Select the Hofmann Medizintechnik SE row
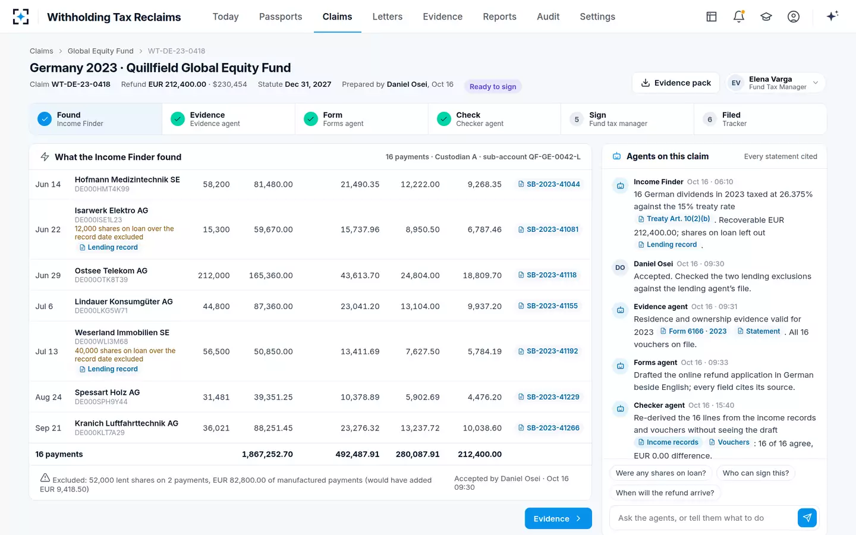856x535 pixels. pyautogui.click(x=310, y=184)
